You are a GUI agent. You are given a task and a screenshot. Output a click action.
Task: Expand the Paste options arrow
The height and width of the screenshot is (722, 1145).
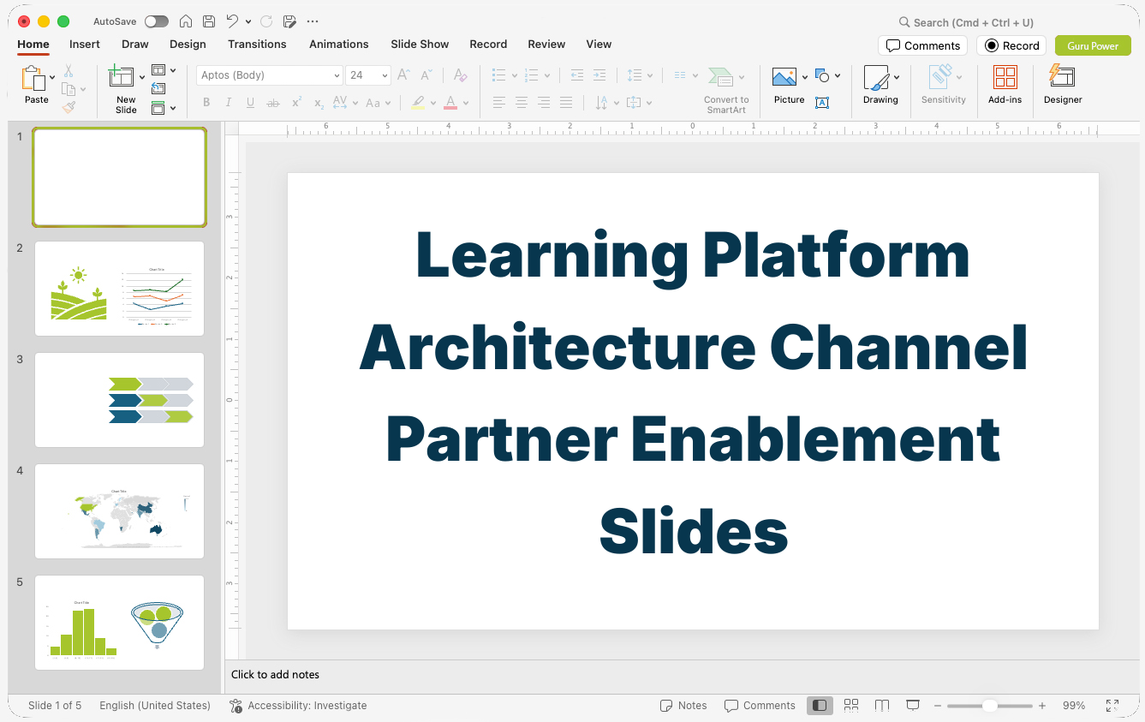tap(52, 77)
